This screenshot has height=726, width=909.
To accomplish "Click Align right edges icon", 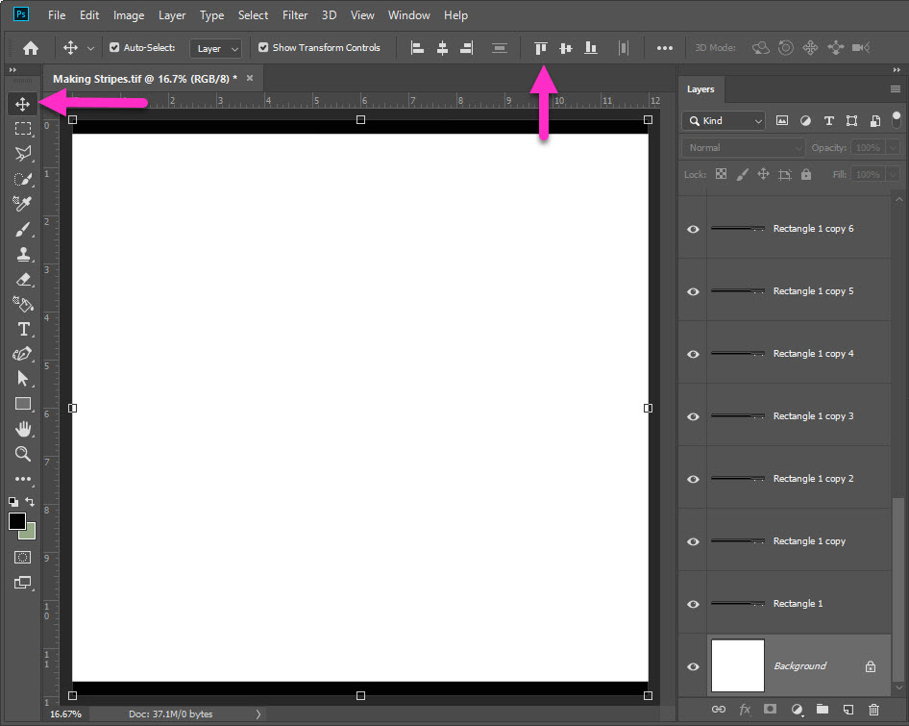I will pyautogui.click(x=467, y=48).
